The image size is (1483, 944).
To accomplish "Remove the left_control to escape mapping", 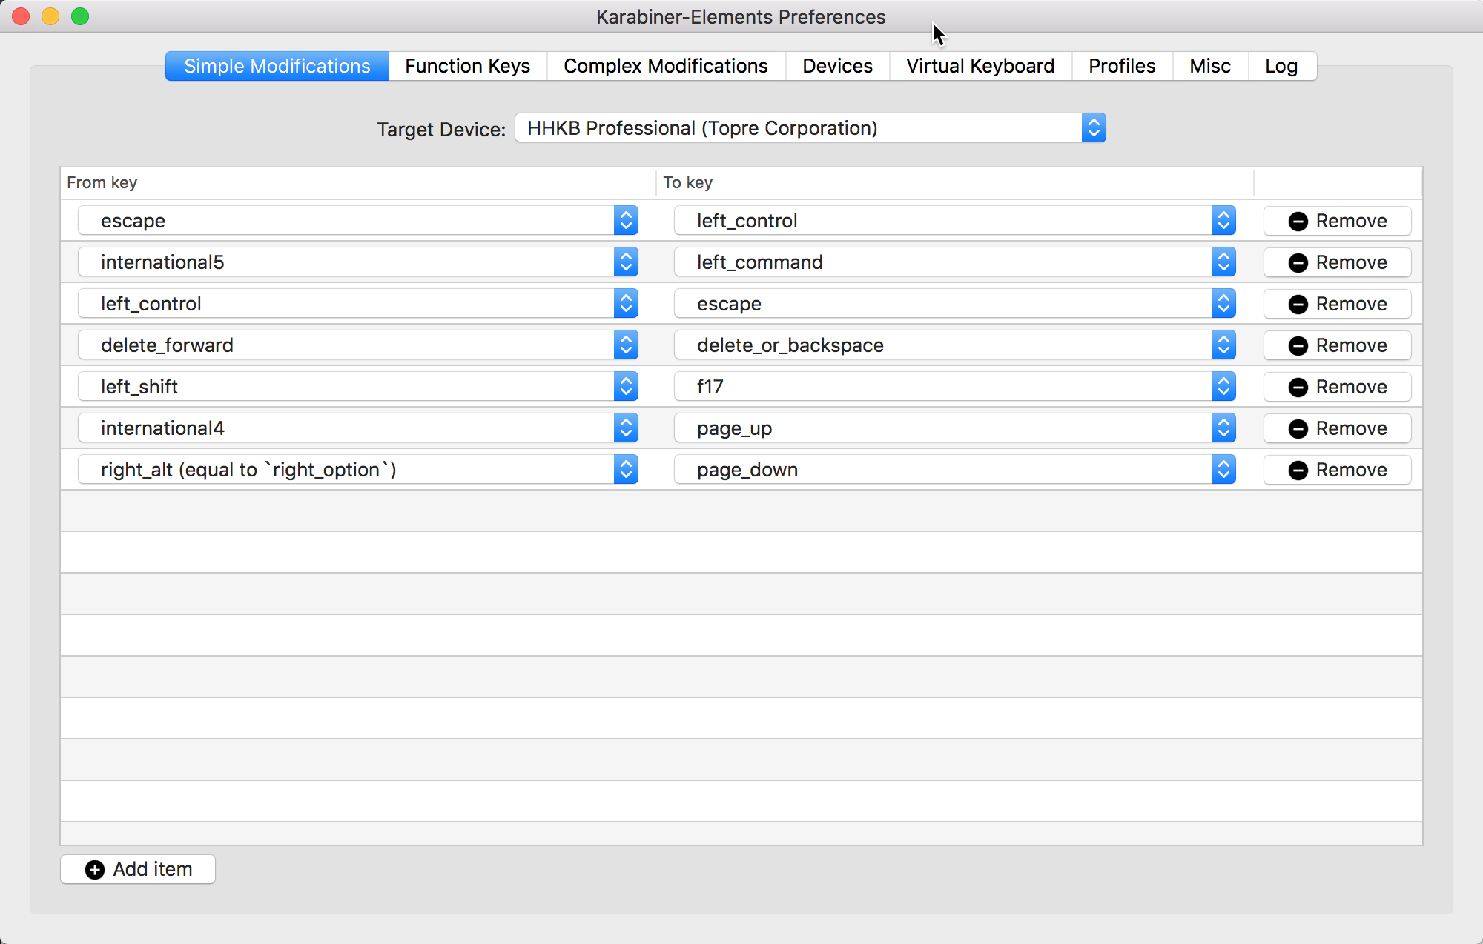I will pyautogui.click(x=1337, y=304).
